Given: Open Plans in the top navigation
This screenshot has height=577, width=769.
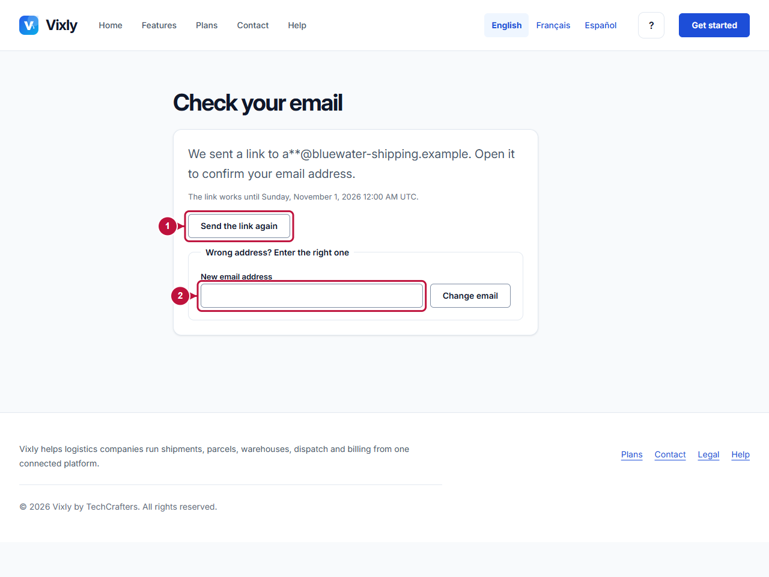Looking at the screenshot, I should coord(207,25).
